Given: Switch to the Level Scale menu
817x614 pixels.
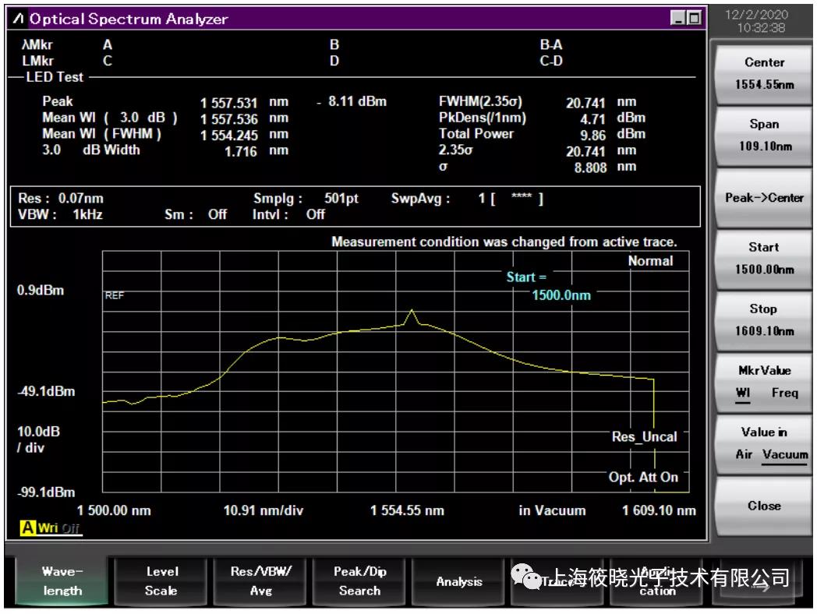Looking at the screenshot, I should (161, 581).
